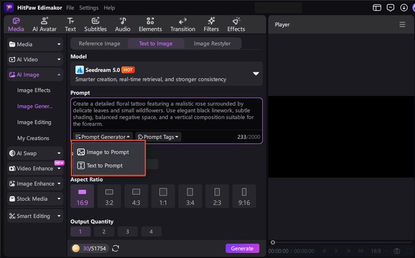This screenshot has height=258, width=415.
Task: Open the AI Avatar tool
Action: (44, 25)
